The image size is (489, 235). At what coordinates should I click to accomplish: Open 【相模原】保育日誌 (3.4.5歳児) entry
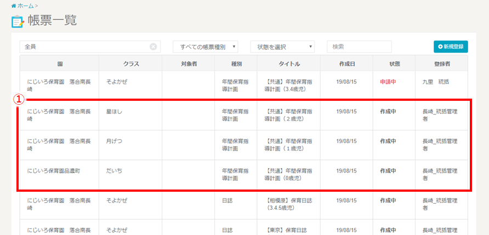(x=288, y=204)
